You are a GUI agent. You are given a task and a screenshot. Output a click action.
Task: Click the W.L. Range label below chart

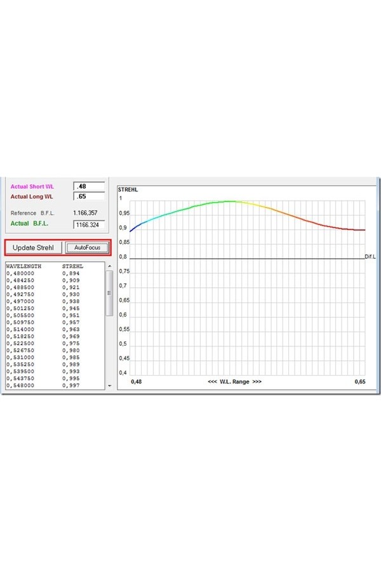pyautogui.click(x=234, y=381)
